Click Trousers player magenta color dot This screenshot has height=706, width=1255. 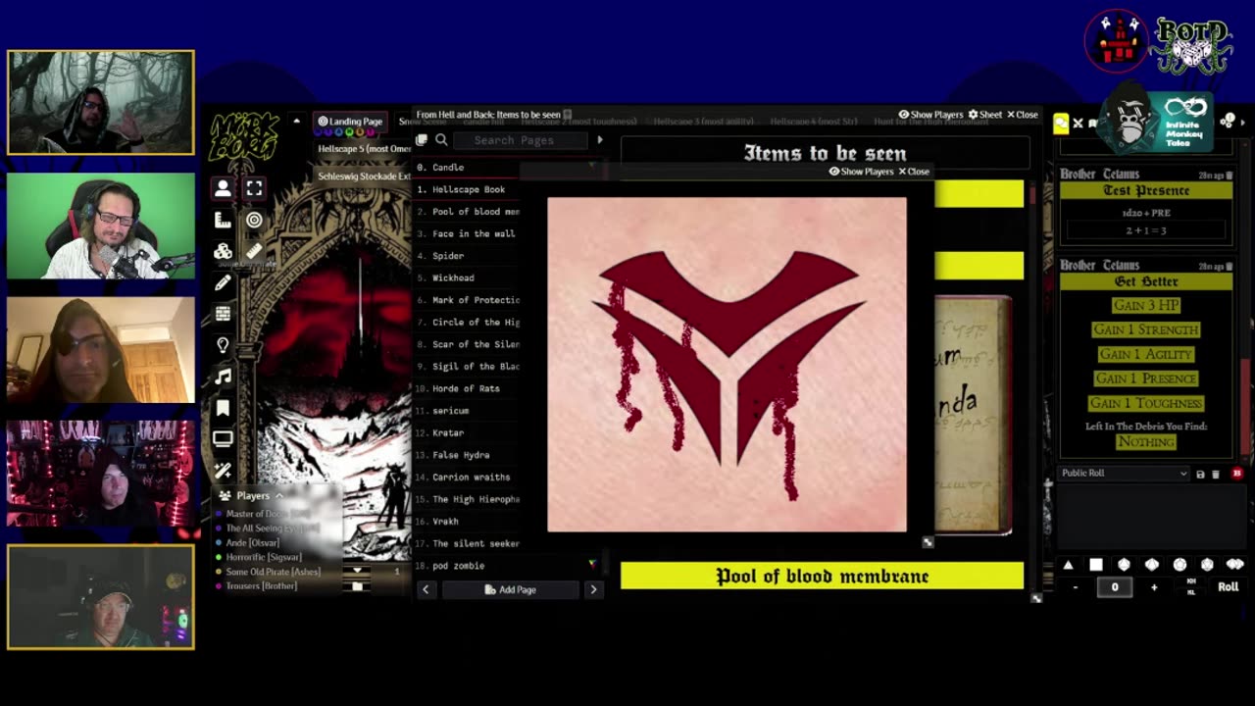(x=219, y=586)
